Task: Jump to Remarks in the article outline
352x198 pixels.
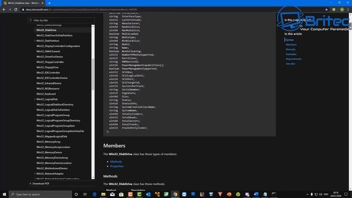Action: point(290,50)
